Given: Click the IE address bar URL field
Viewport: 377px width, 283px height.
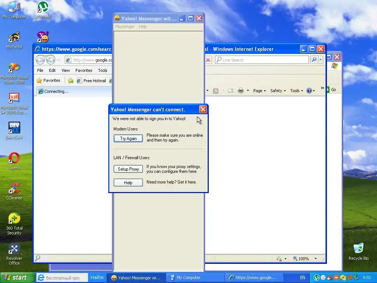Looking at the screenshot, I should 88,60.
